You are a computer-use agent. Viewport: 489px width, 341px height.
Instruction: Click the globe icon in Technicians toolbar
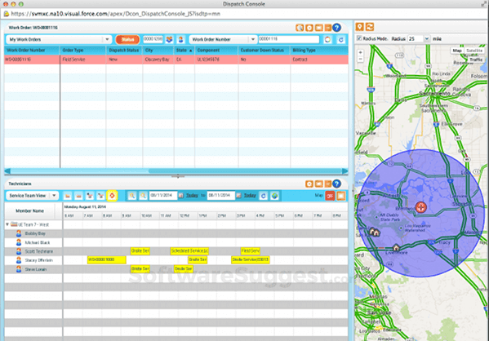point(274,196)
